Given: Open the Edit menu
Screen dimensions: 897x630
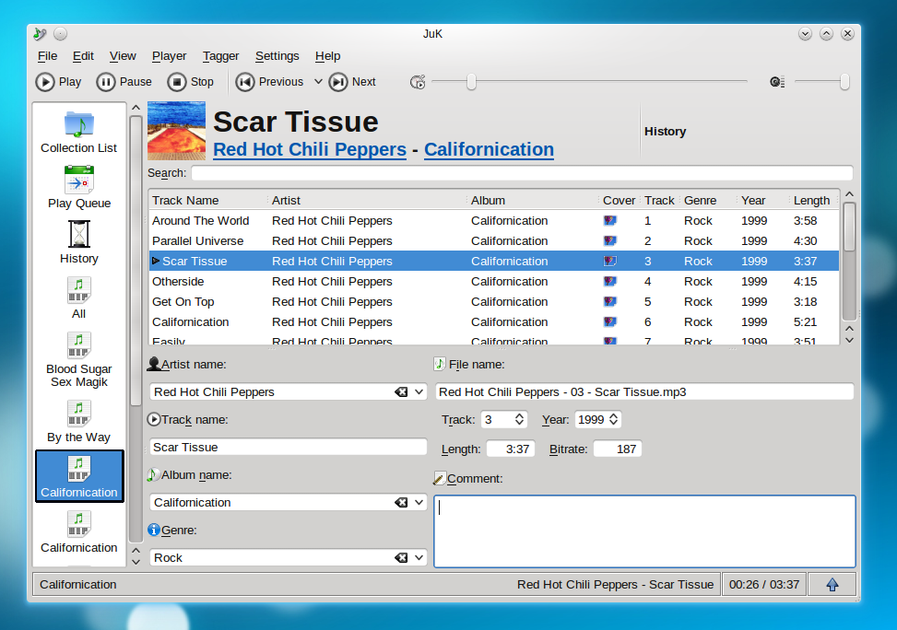Looking at the screenshot, I should pyautogui.click(x=83, y=56).
